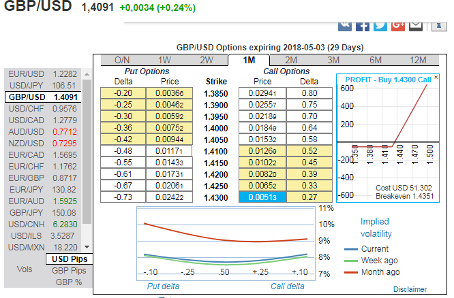Select the 1M expiry tab
Image resolution: width=454 pixels, height=298 pixels.
point(249,60)
